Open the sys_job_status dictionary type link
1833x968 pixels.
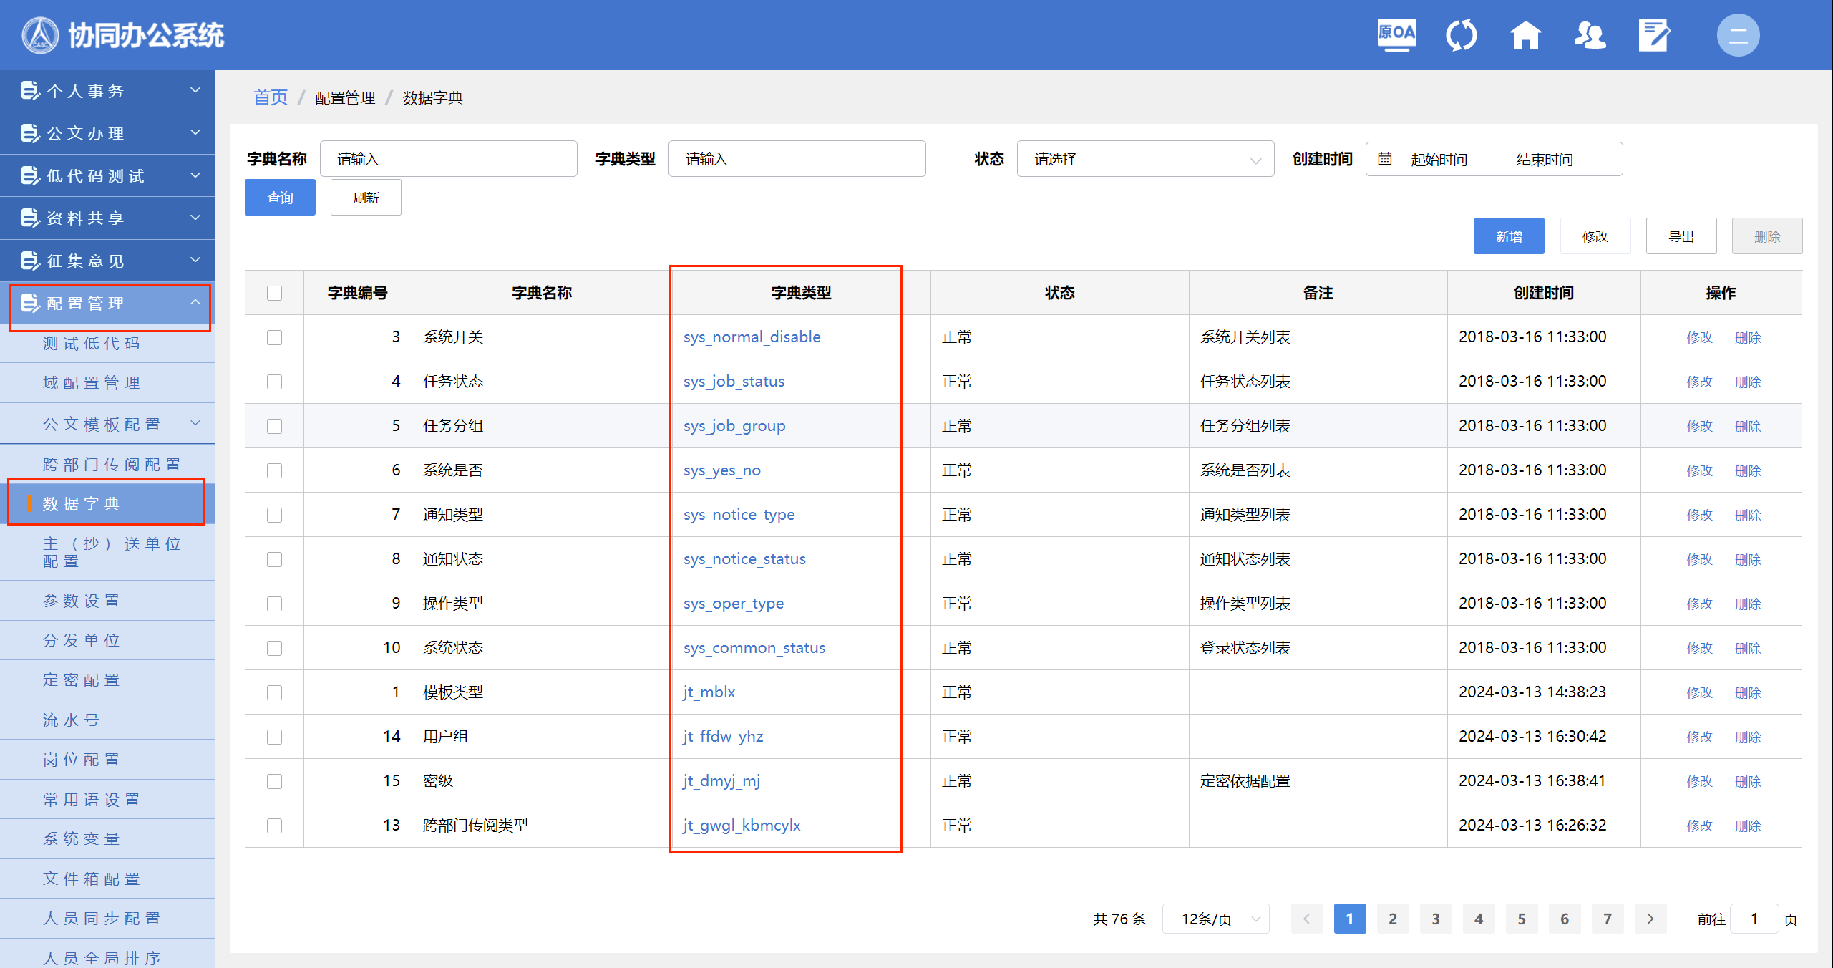click(x=734, y=382)
